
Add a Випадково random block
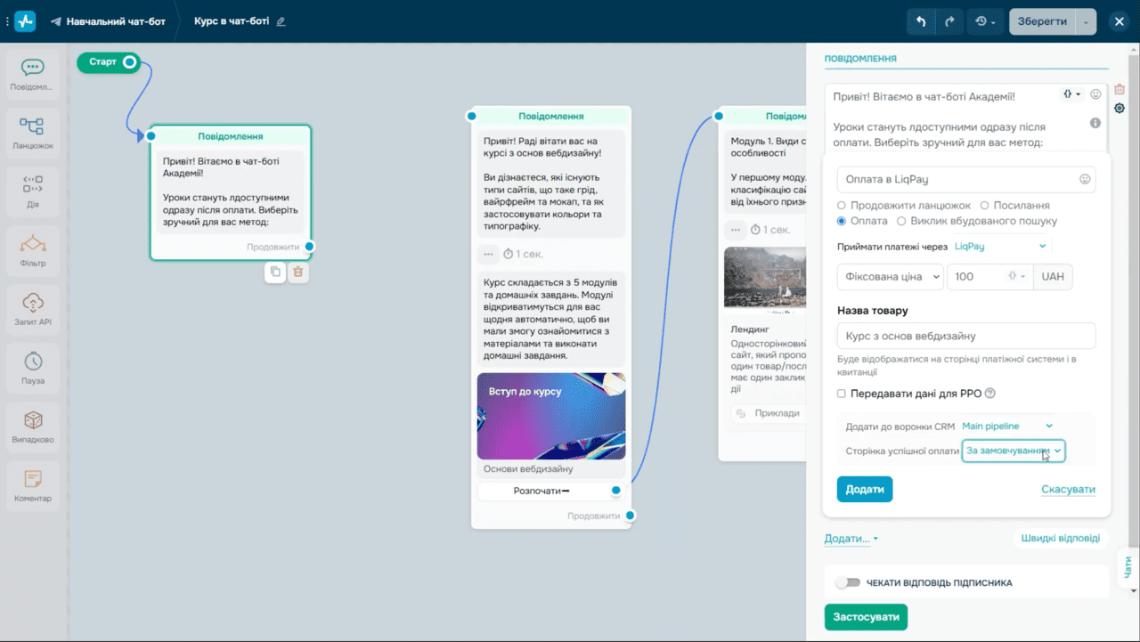[x=33, y=427]
